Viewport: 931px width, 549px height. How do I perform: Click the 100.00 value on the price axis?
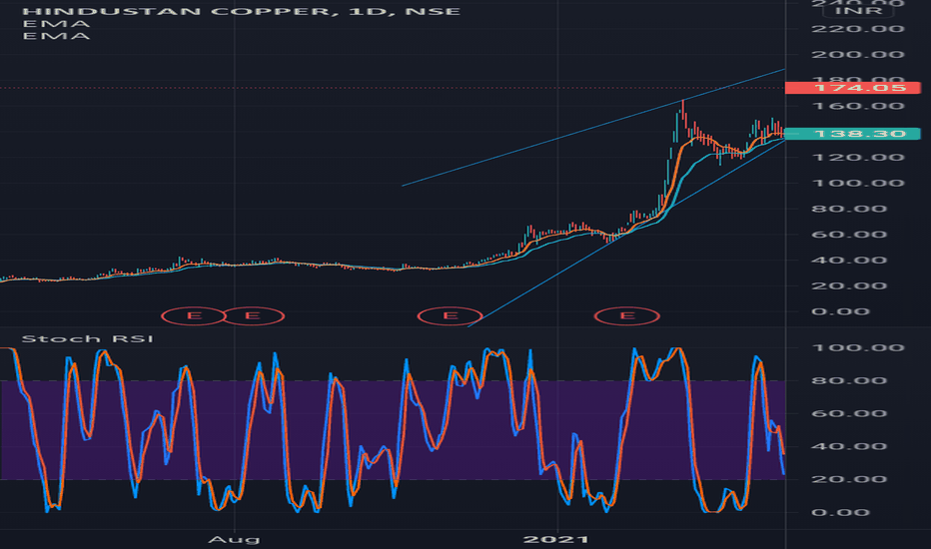point(857,183)
